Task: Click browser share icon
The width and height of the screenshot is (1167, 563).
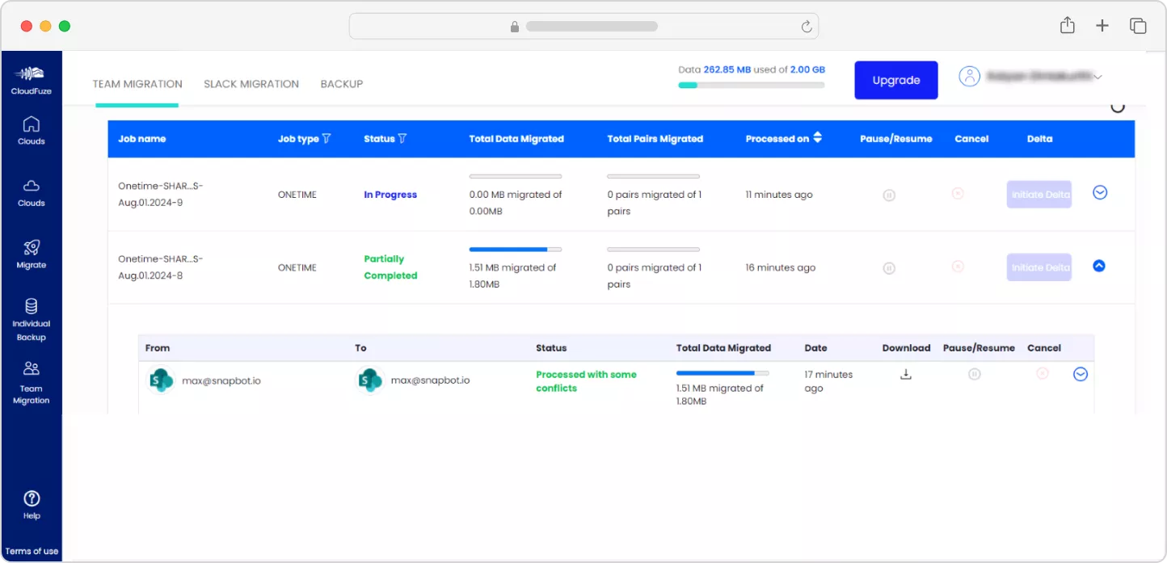Action: pyautogui.click(x=1068, y=25)
